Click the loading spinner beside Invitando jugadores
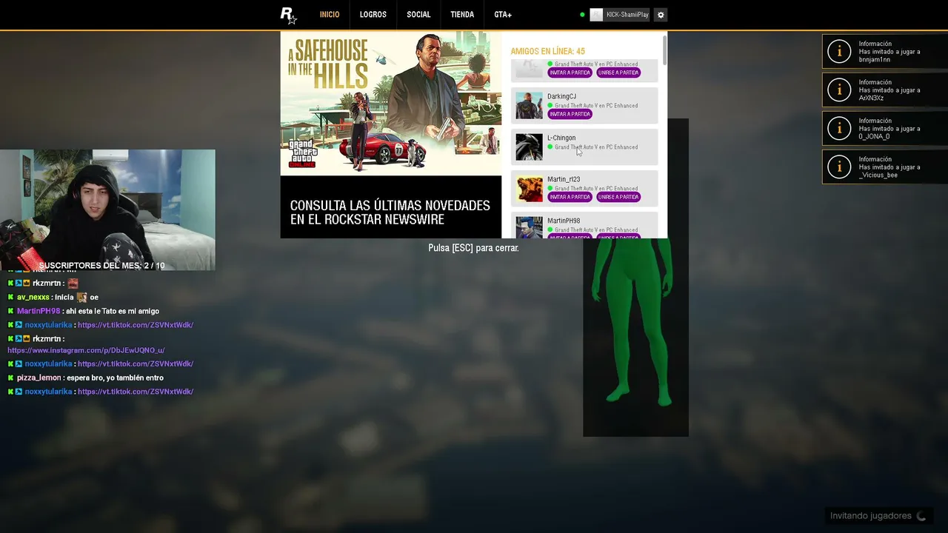This screenshot has width=948, height=533. point(921,516)
